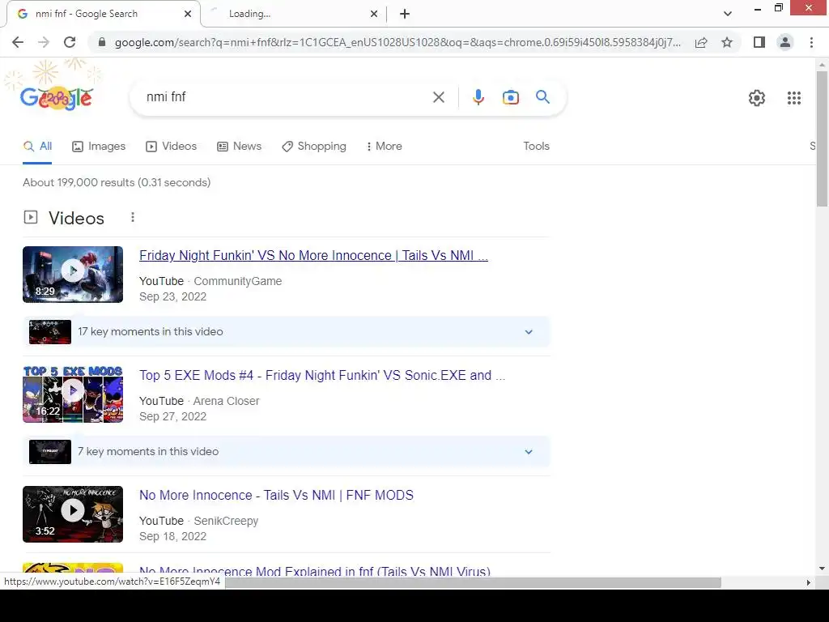Screen dimensions: 829x622
Task: Open the Chrome side panel
Action: (759, 42)
